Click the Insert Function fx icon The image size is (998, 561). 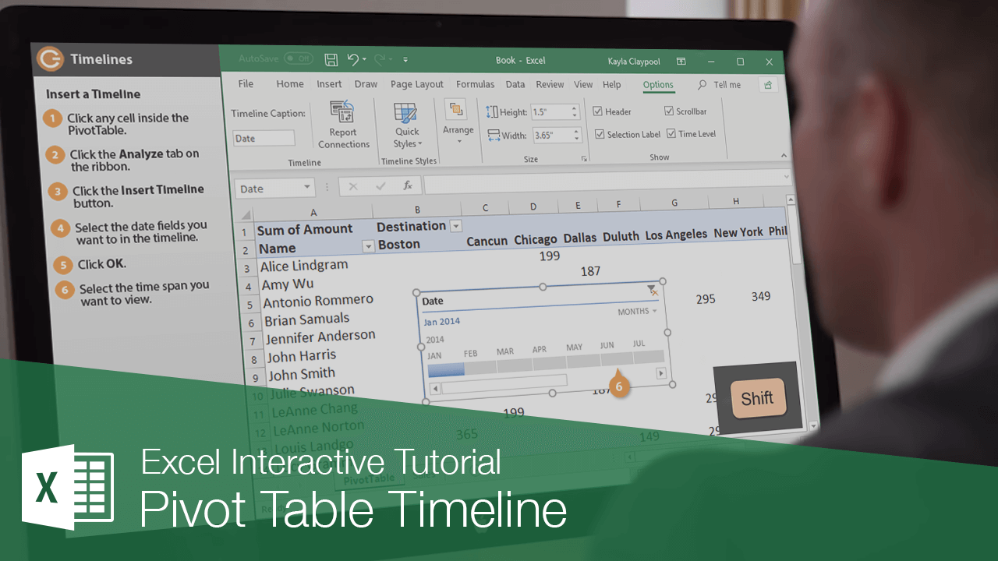[x=407, y=185]
